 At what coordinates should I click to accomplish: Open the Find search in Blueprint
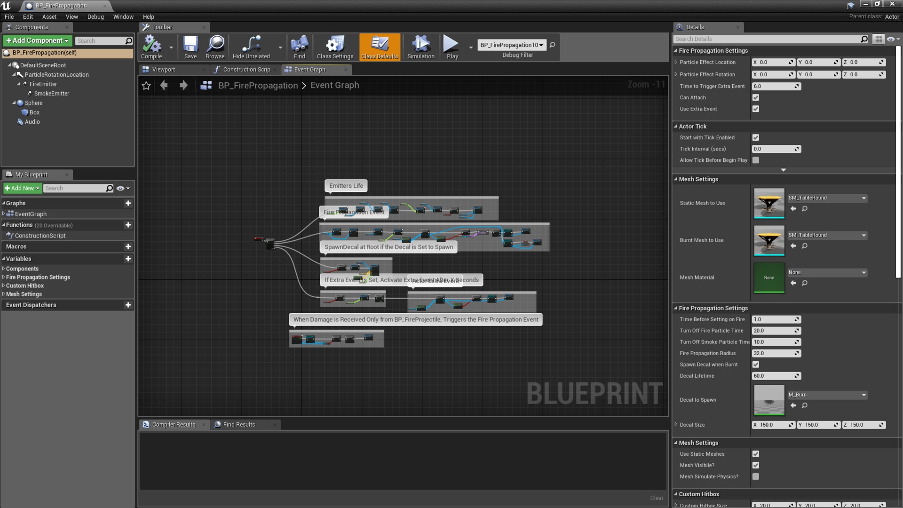(300, 47)
